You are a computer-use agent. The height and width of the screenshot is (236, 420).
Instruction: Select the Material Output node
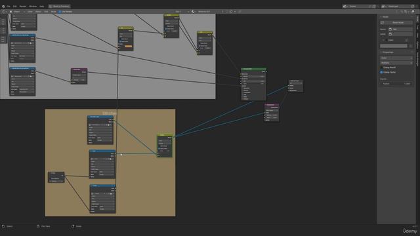[x=296, y=86]
